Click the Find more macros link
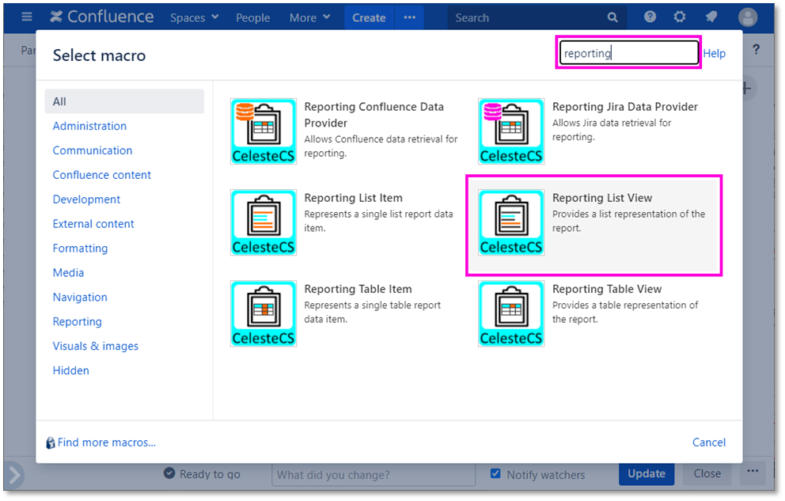The image size is (785, 501). point(107,442)
